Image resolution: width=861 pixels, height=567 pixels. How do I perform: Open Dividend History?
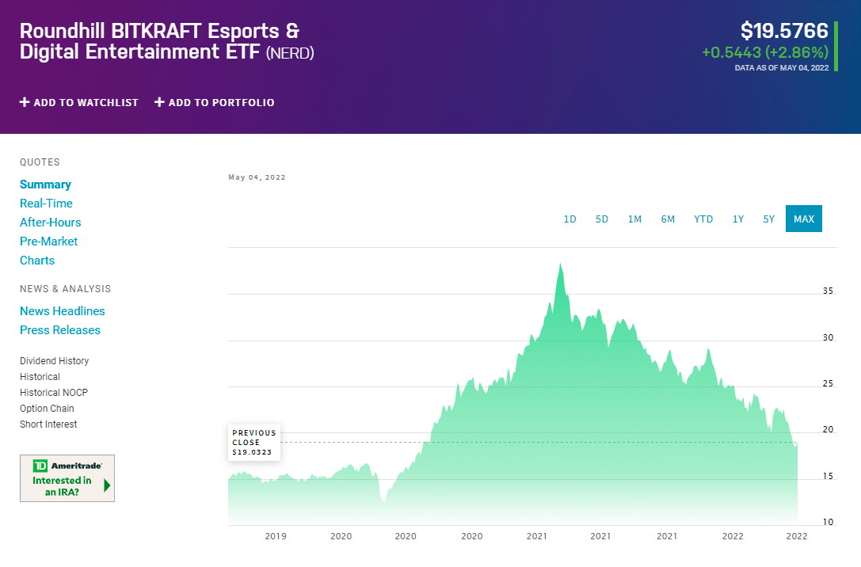pyautogui.click(x=55, y=360)
